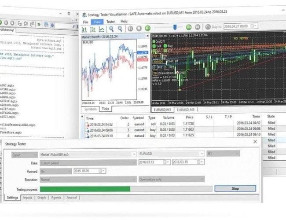Select the EURUSD,M1 chart tab
Screen dimensions: 286x220
(162, 110)
